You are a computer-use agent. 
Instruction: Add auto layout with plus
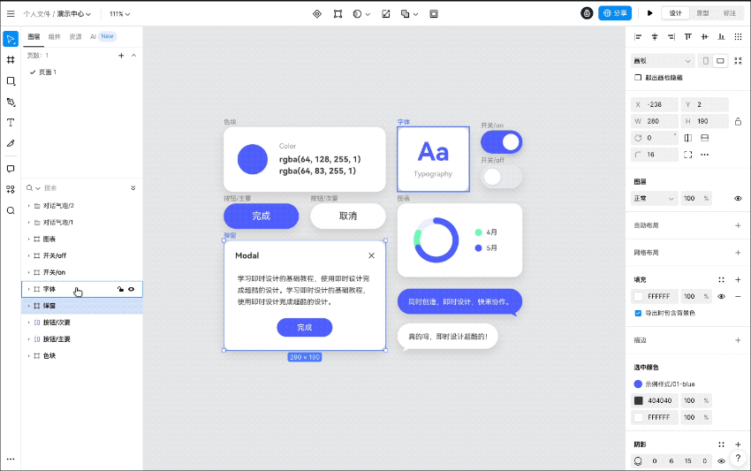pyautogui.click(x=738, y=225)
